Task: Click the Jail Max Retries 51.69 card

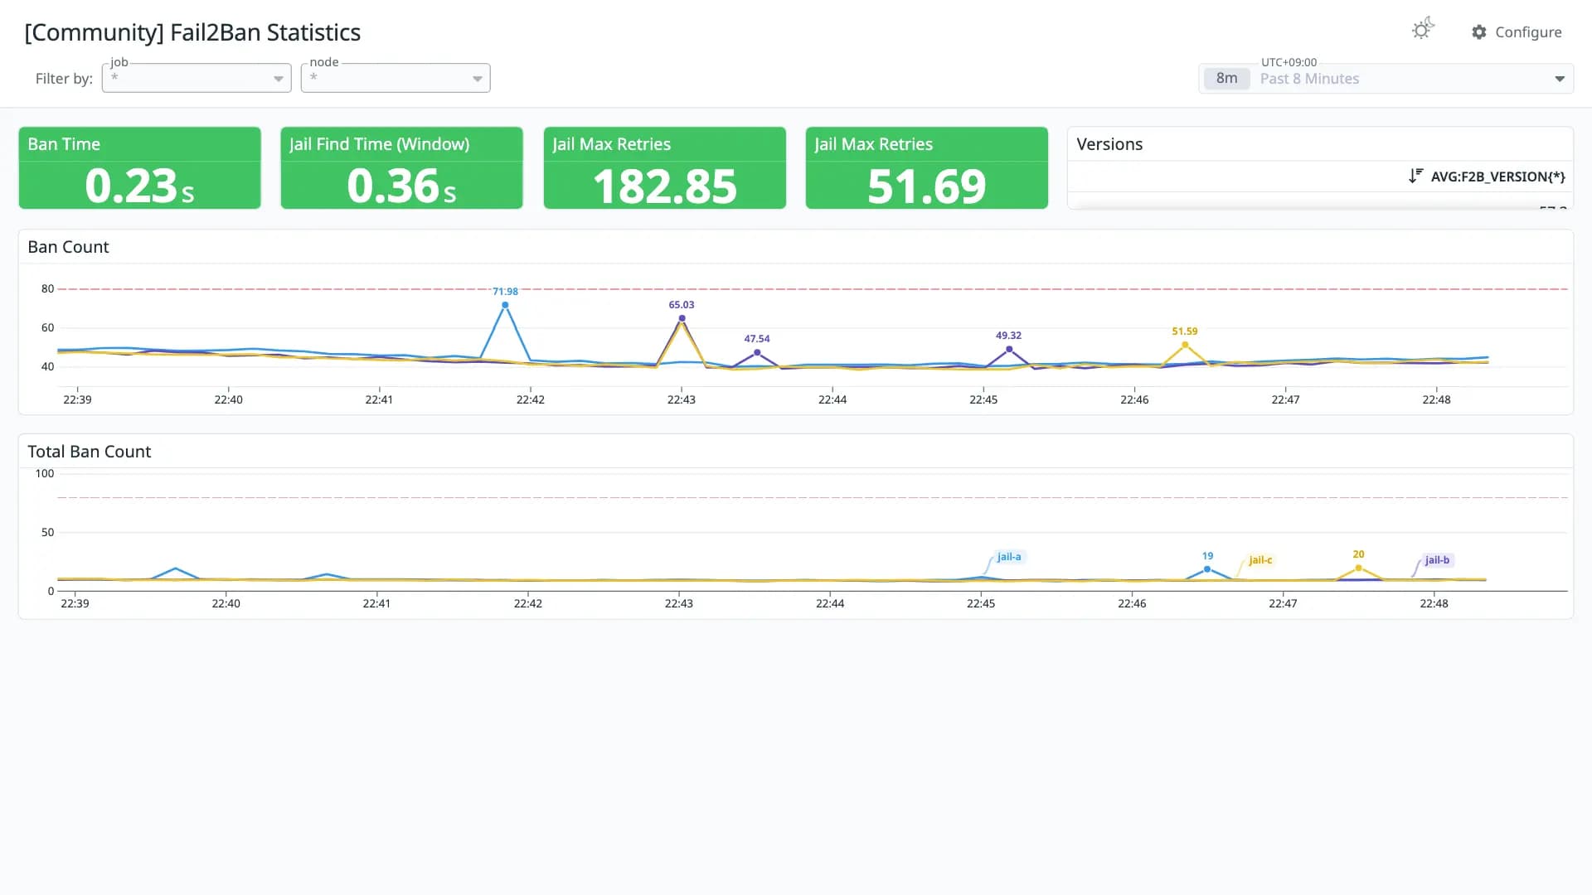Action: (926, 167)
